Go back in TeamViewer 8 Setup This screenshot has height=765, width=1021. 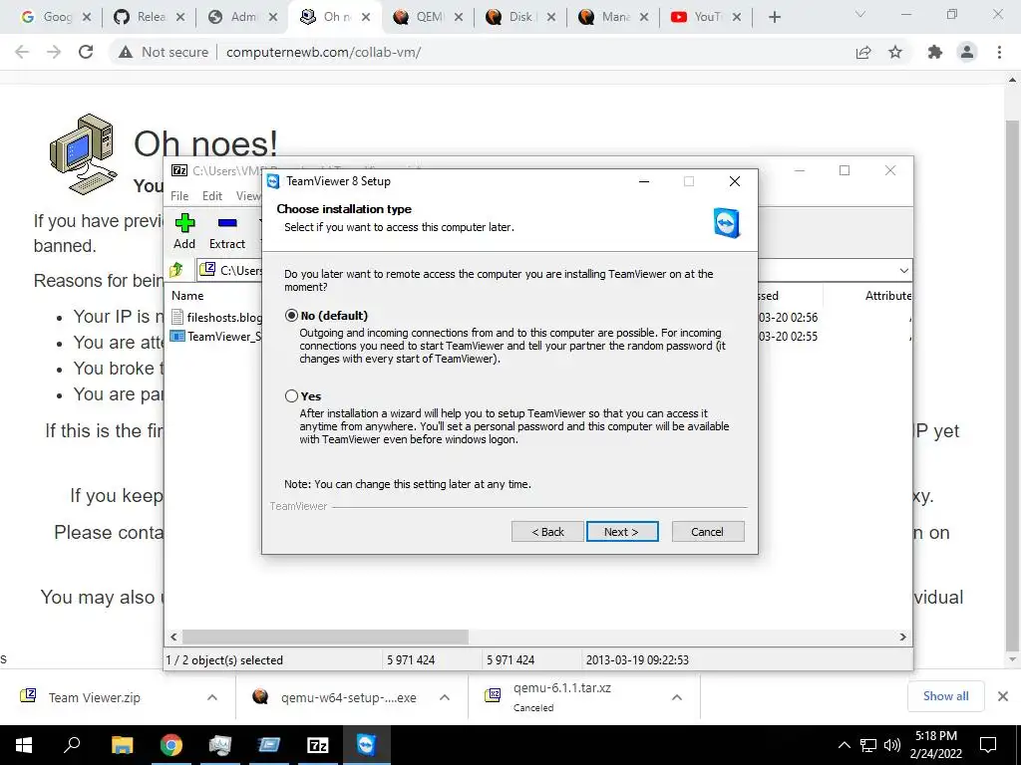click(547, 532)
